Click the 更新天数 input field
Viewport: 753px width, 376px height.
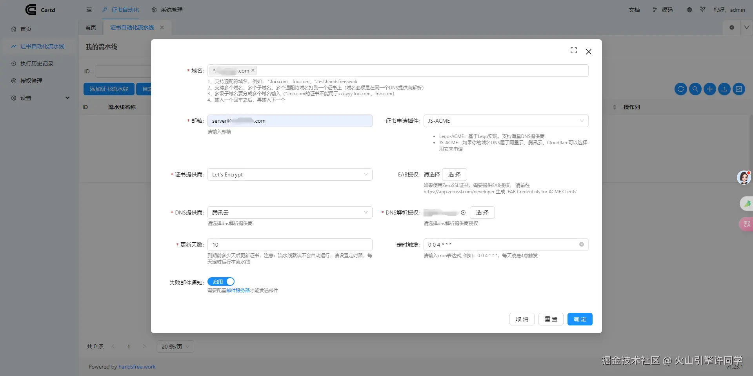tap(290, 245)
